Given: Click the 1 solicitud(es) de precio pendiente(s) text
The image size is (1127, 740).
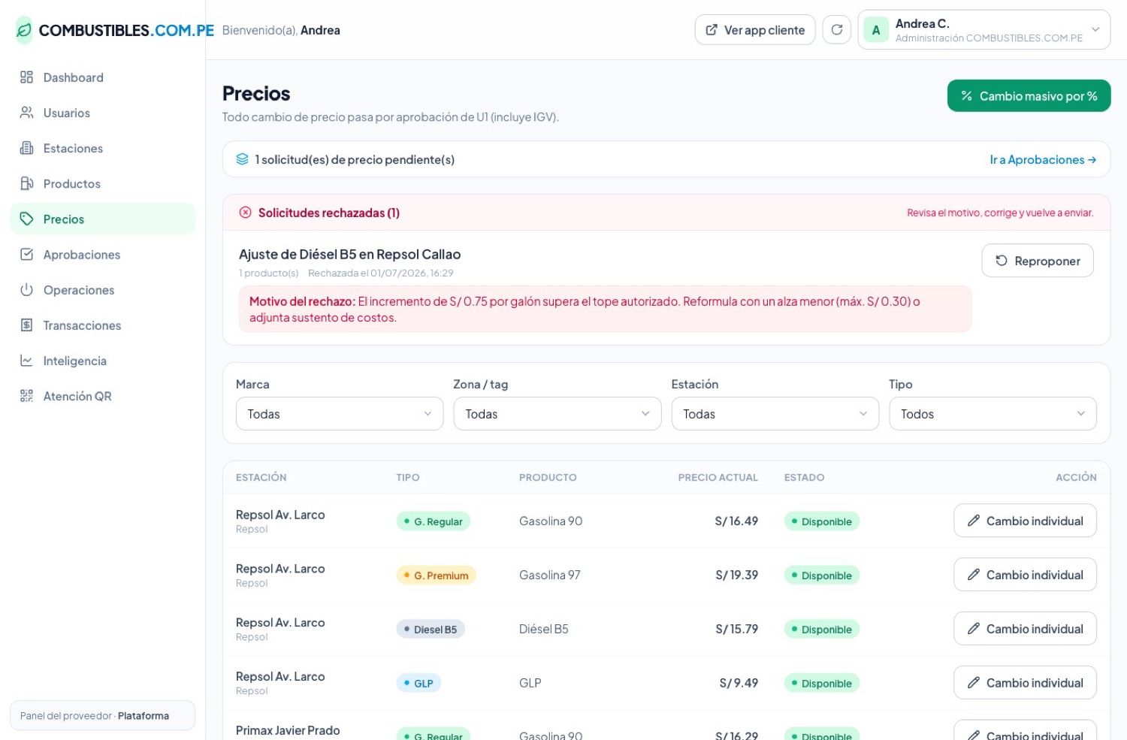Looking at the screenshot, I should [355, 159].
